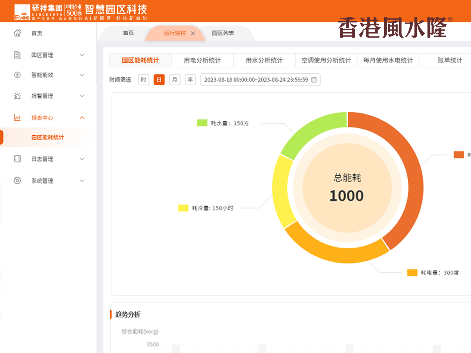This screenshot has width=471, height=353.
Task: Select the 时 hourly time filter
Action: coord(144,80)
